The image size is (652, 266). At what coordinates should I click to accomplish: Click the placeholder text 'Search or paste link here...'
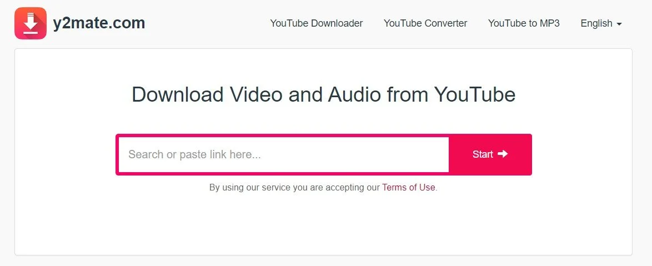(194, 154)
